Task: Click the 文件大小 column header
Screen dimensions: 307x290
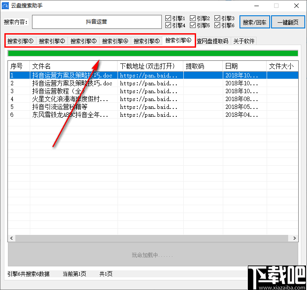Action: [x=282, y=66]
